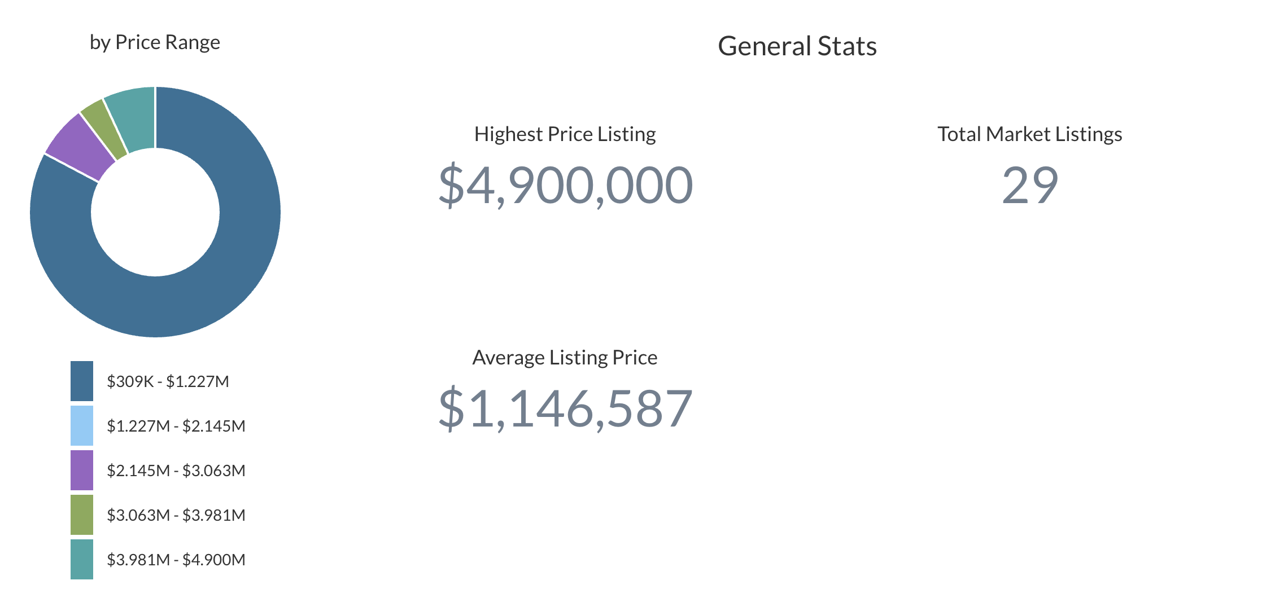Click the 'Total Market Listings' label
Screen dimensions: 1275x589
point(1029,134)
